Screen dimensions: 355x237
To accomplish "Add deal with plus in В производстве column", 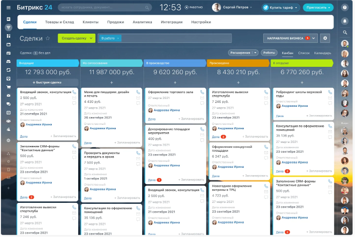I will click(x=175, y=82).
